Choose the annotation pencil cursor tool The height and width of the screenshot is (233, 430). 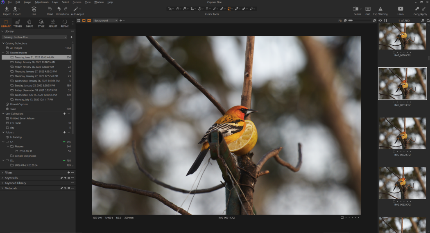(251, 9)
